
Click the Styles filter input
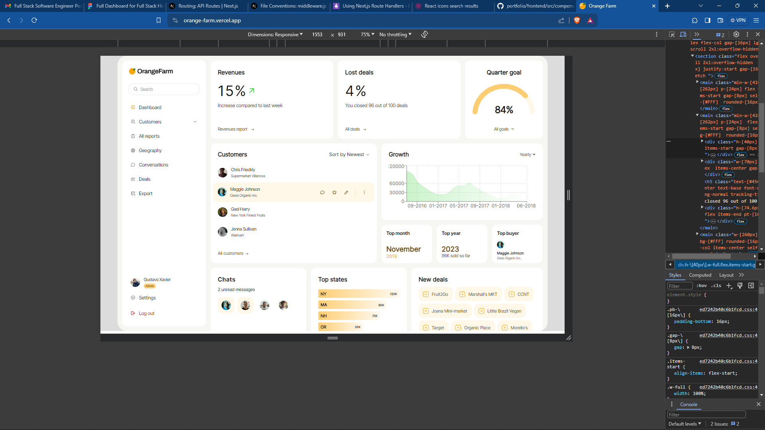[680, 286]
